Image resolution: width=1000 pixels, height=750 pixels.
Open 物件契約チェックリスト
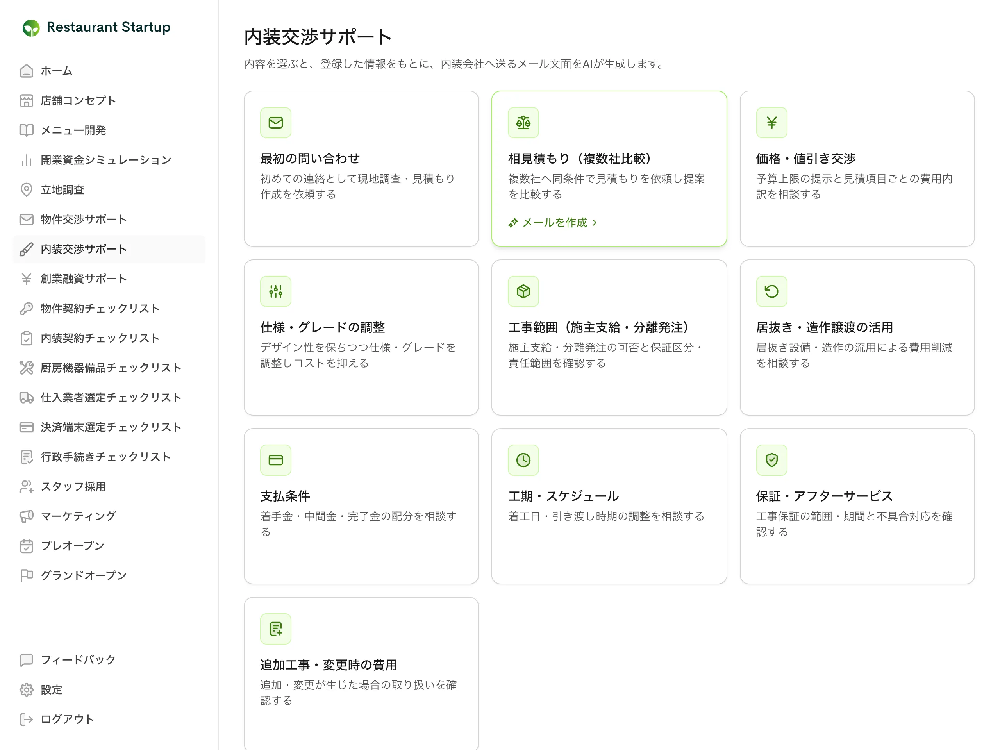pyautogui.click(x=109, y=308)
